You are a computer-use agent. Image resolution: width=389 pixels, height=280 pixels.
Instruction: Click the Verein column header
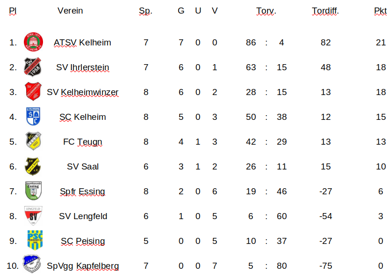coord(70,11)
